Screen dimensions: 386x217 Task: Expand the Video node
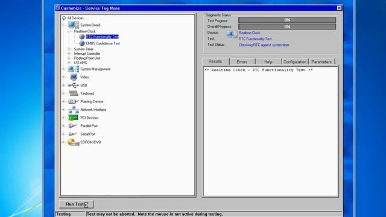tap(63, 77)
